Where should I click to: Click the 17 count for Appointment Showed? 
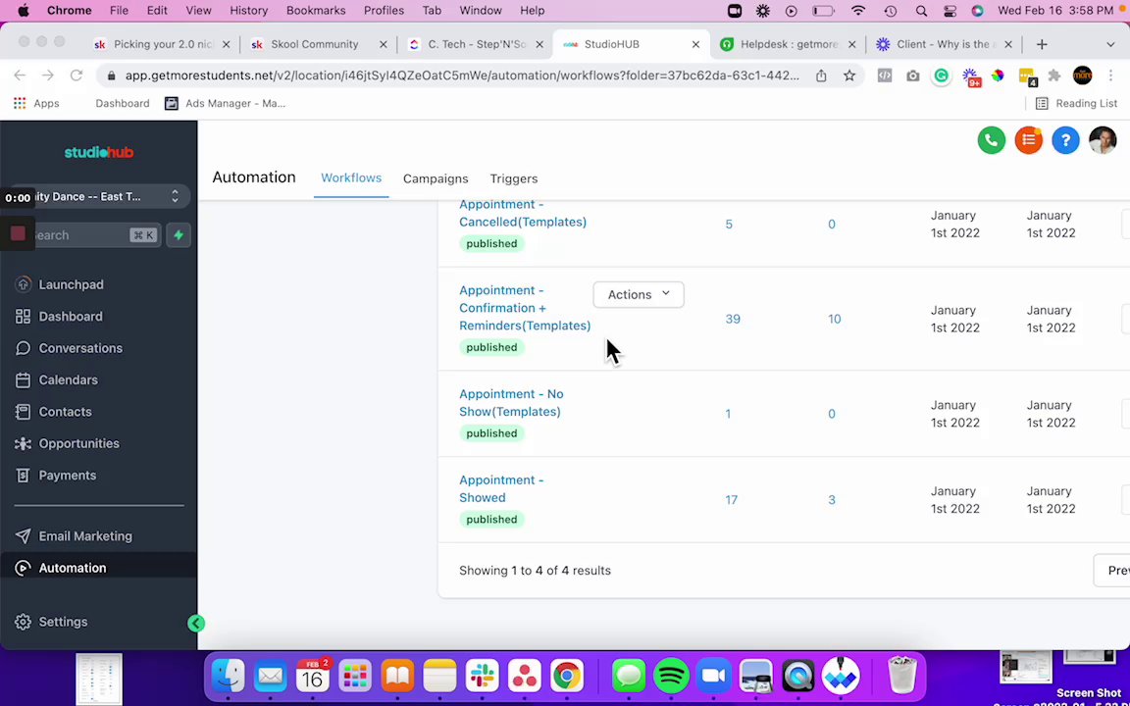pos(732,499)
